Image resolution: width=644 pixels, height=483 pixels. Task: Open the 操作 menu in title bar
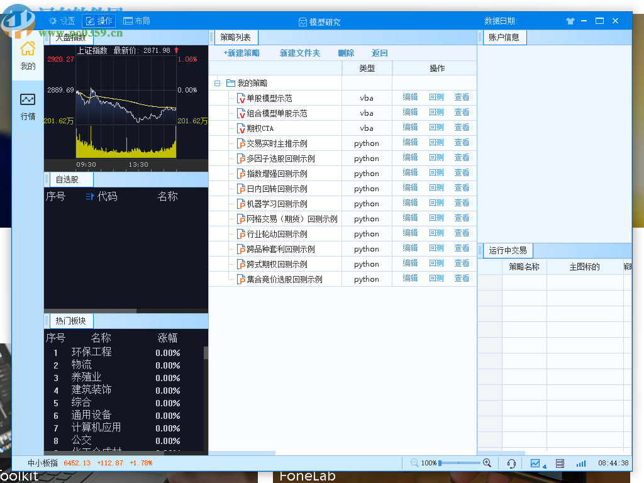[x=99, y=21]
